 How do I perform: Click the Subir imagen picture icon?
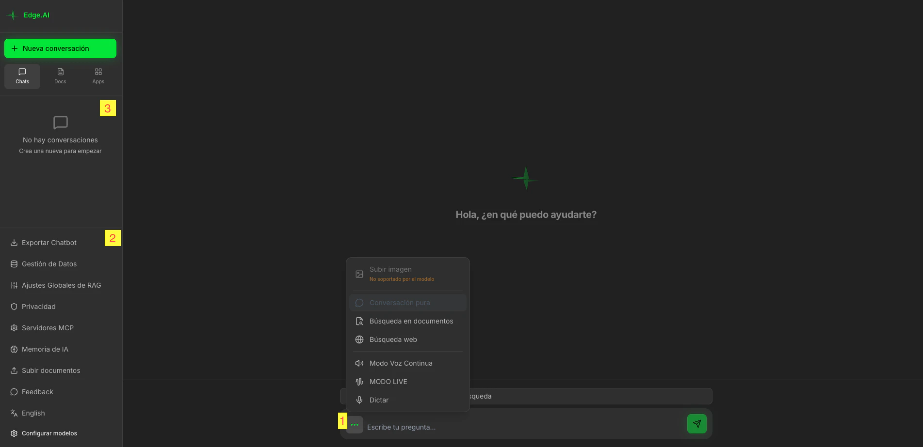[359, 274]
